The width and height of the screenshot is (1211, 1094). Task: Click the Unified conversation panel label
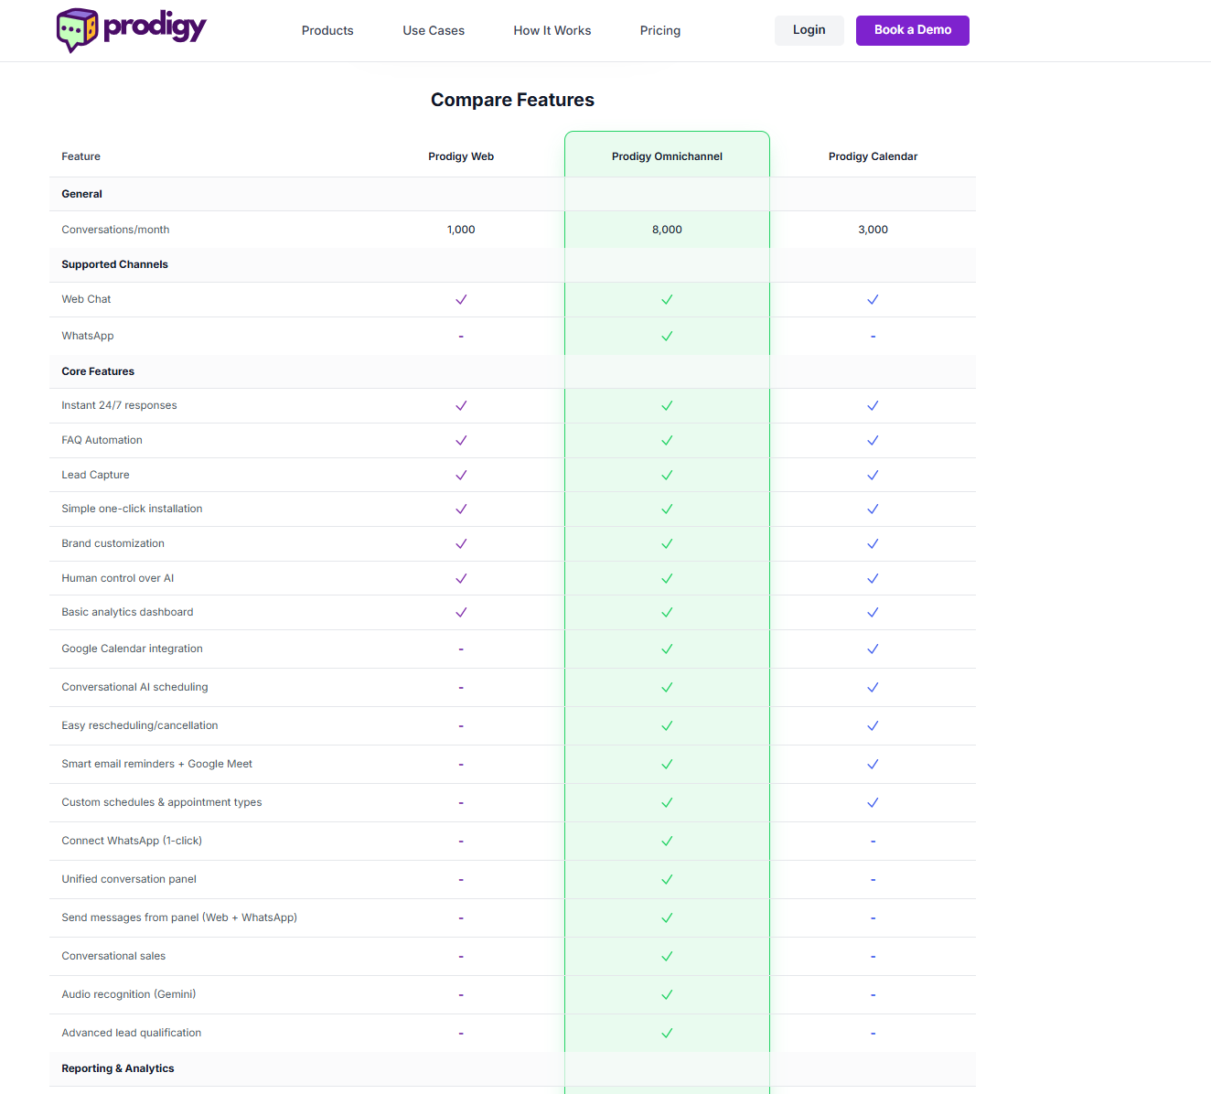click(x=129, y=879)
